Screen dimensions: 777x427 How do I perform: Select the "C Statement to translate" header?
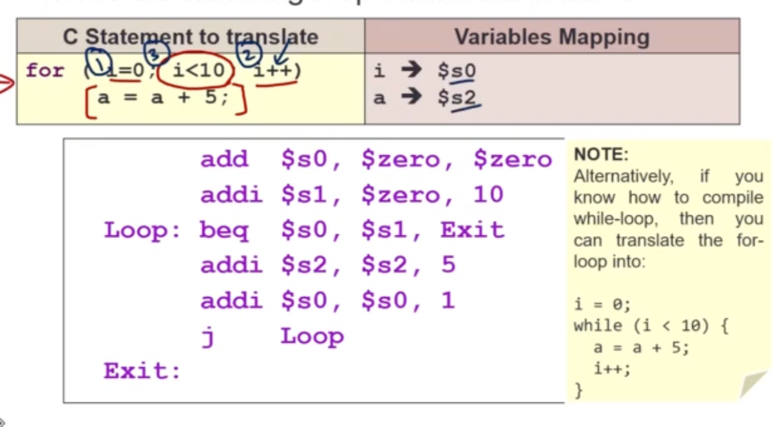(x=190, y=37)
